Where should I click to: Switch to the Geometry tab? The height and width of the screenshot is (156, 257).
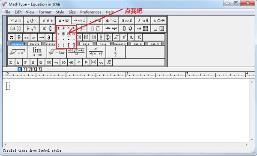click(x=120, y=44)
